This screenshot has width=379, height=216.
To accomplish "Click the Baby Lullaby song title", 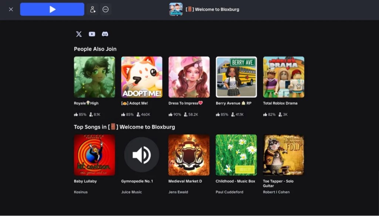I will (x=85, y=181).
